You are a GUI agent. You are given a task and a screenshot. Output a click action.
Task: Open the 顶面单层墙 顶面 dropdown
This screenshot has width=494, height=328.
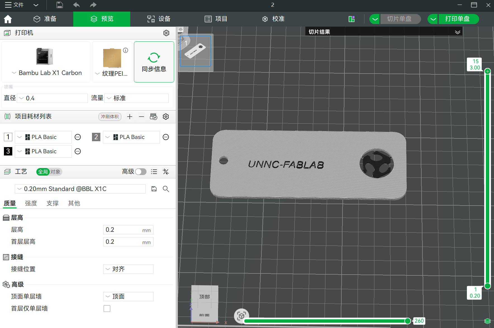(128, 296)
